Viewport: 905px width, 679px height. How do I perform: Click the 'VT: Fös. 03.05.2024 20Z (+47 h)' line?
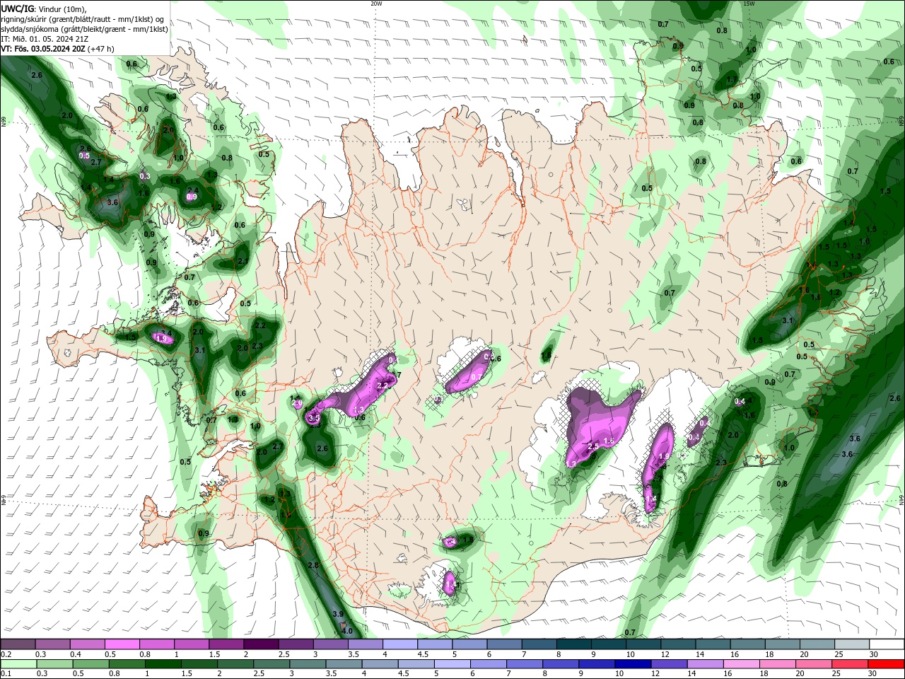tap(57, 49)
